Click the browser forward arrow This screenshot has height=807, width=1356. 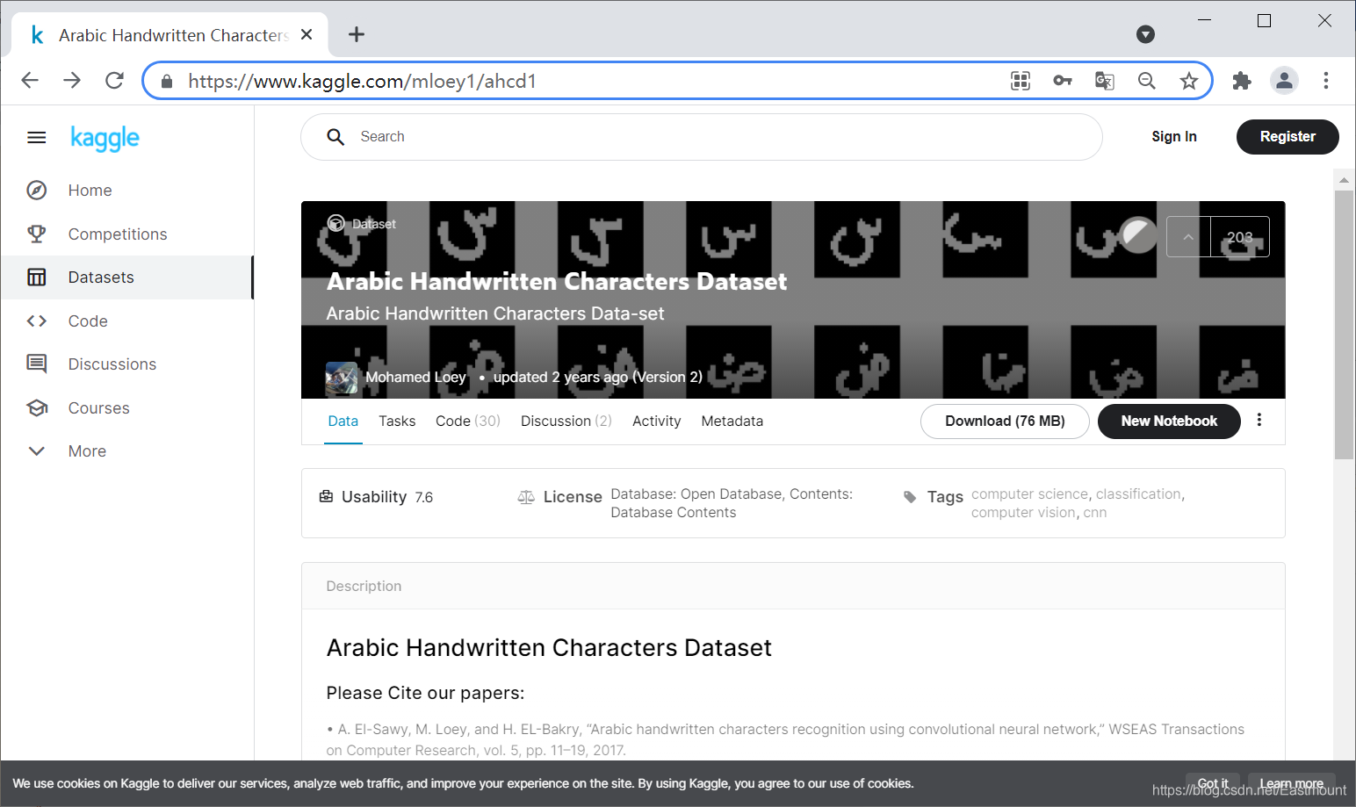(72, 81)
